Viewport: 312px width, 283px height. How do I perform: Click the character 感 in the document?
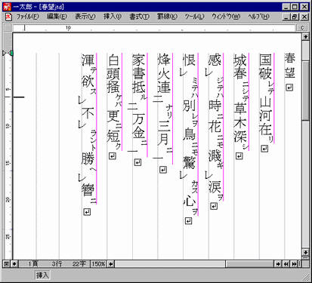pos(215,60)
